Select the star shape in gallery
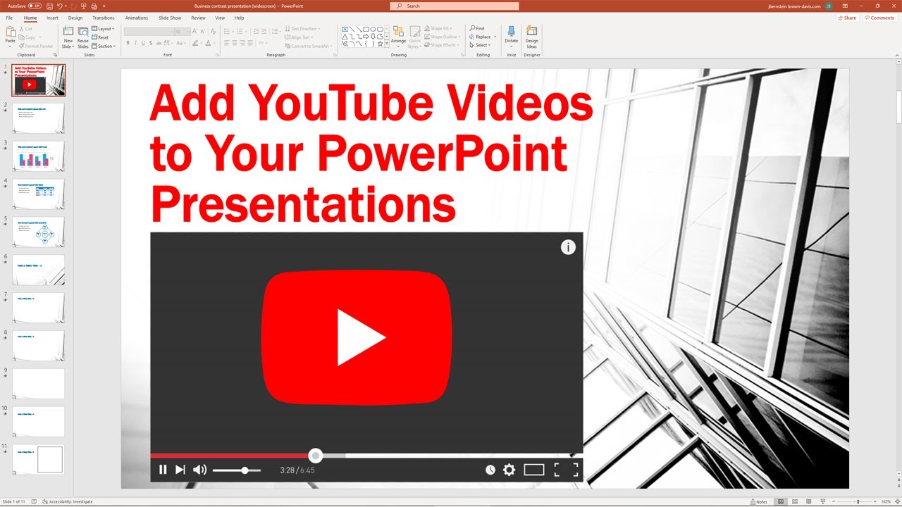The width and height of the screenshot is (902, 507). tap(380, 44)
